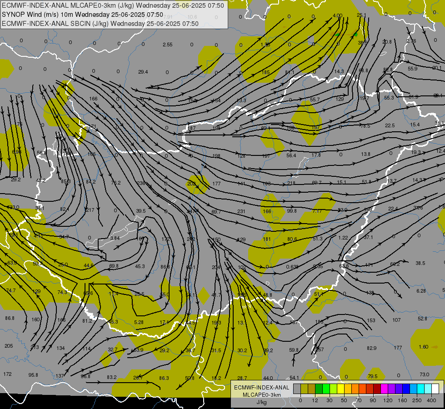Click the map value '114'
The image size is (445, 409).
[x=86, y=349]
